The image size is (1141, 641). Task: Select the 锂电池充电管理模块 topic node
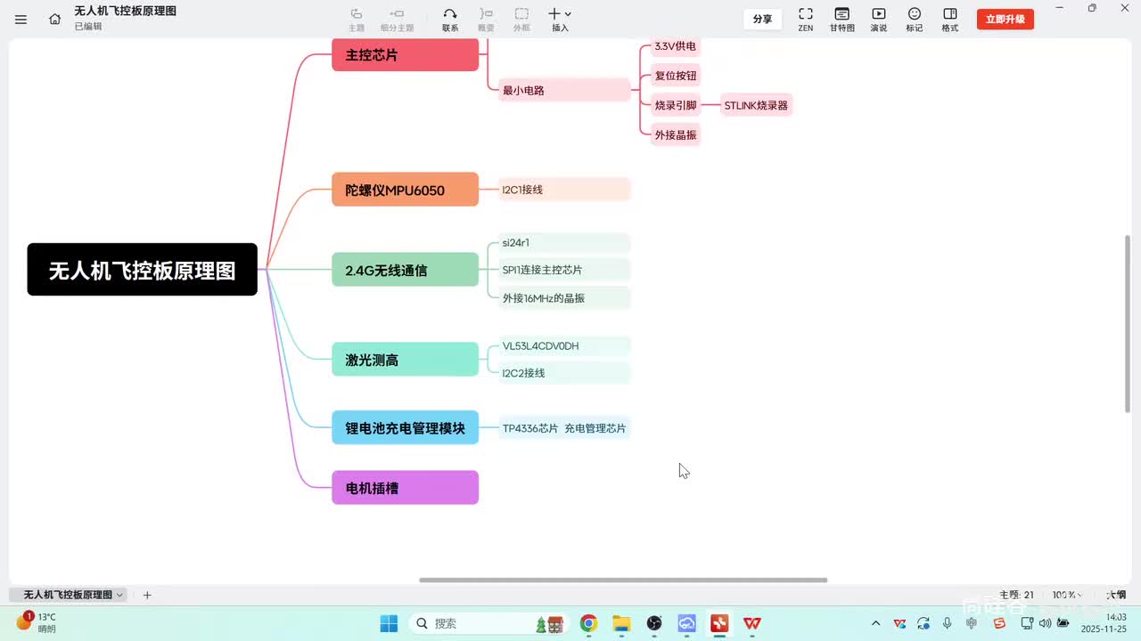click(406, 427)
